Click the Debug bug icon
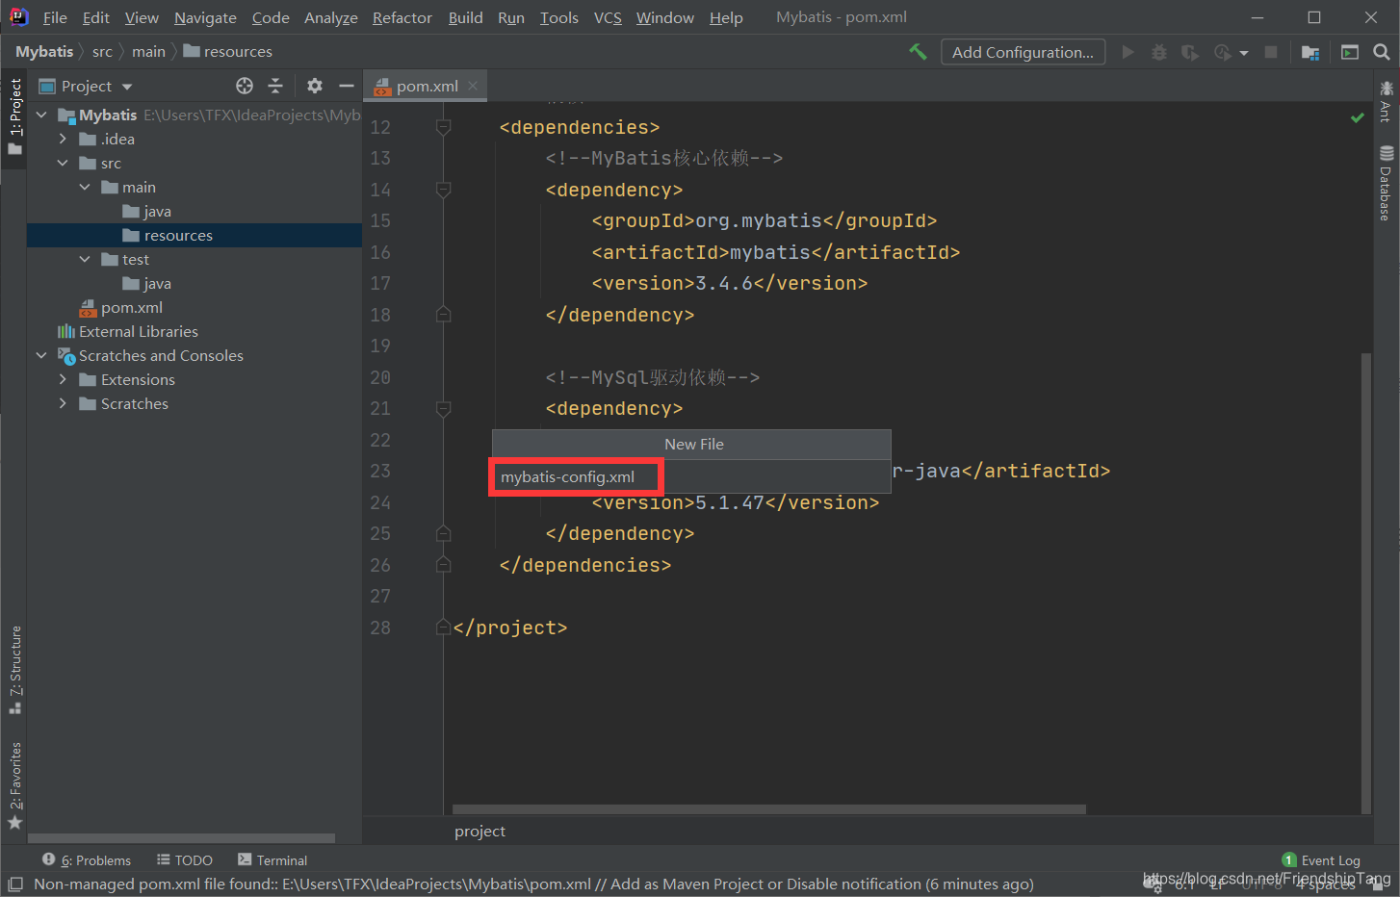 pos(1159,52)
